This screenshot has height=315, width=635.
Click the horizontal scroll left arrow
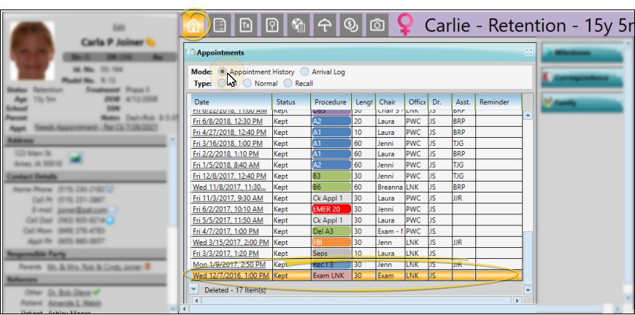[x=197, y=300]
